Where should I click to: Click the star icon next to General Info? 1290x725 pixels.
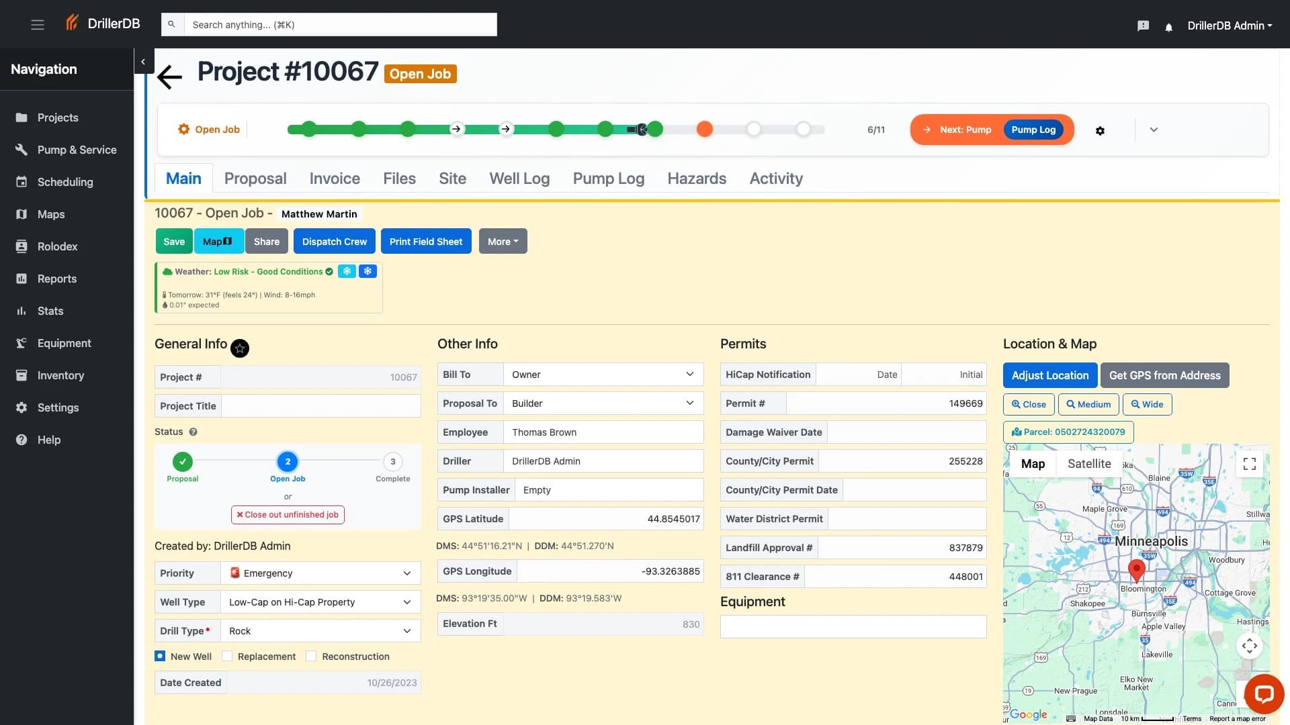click(240, 348)
